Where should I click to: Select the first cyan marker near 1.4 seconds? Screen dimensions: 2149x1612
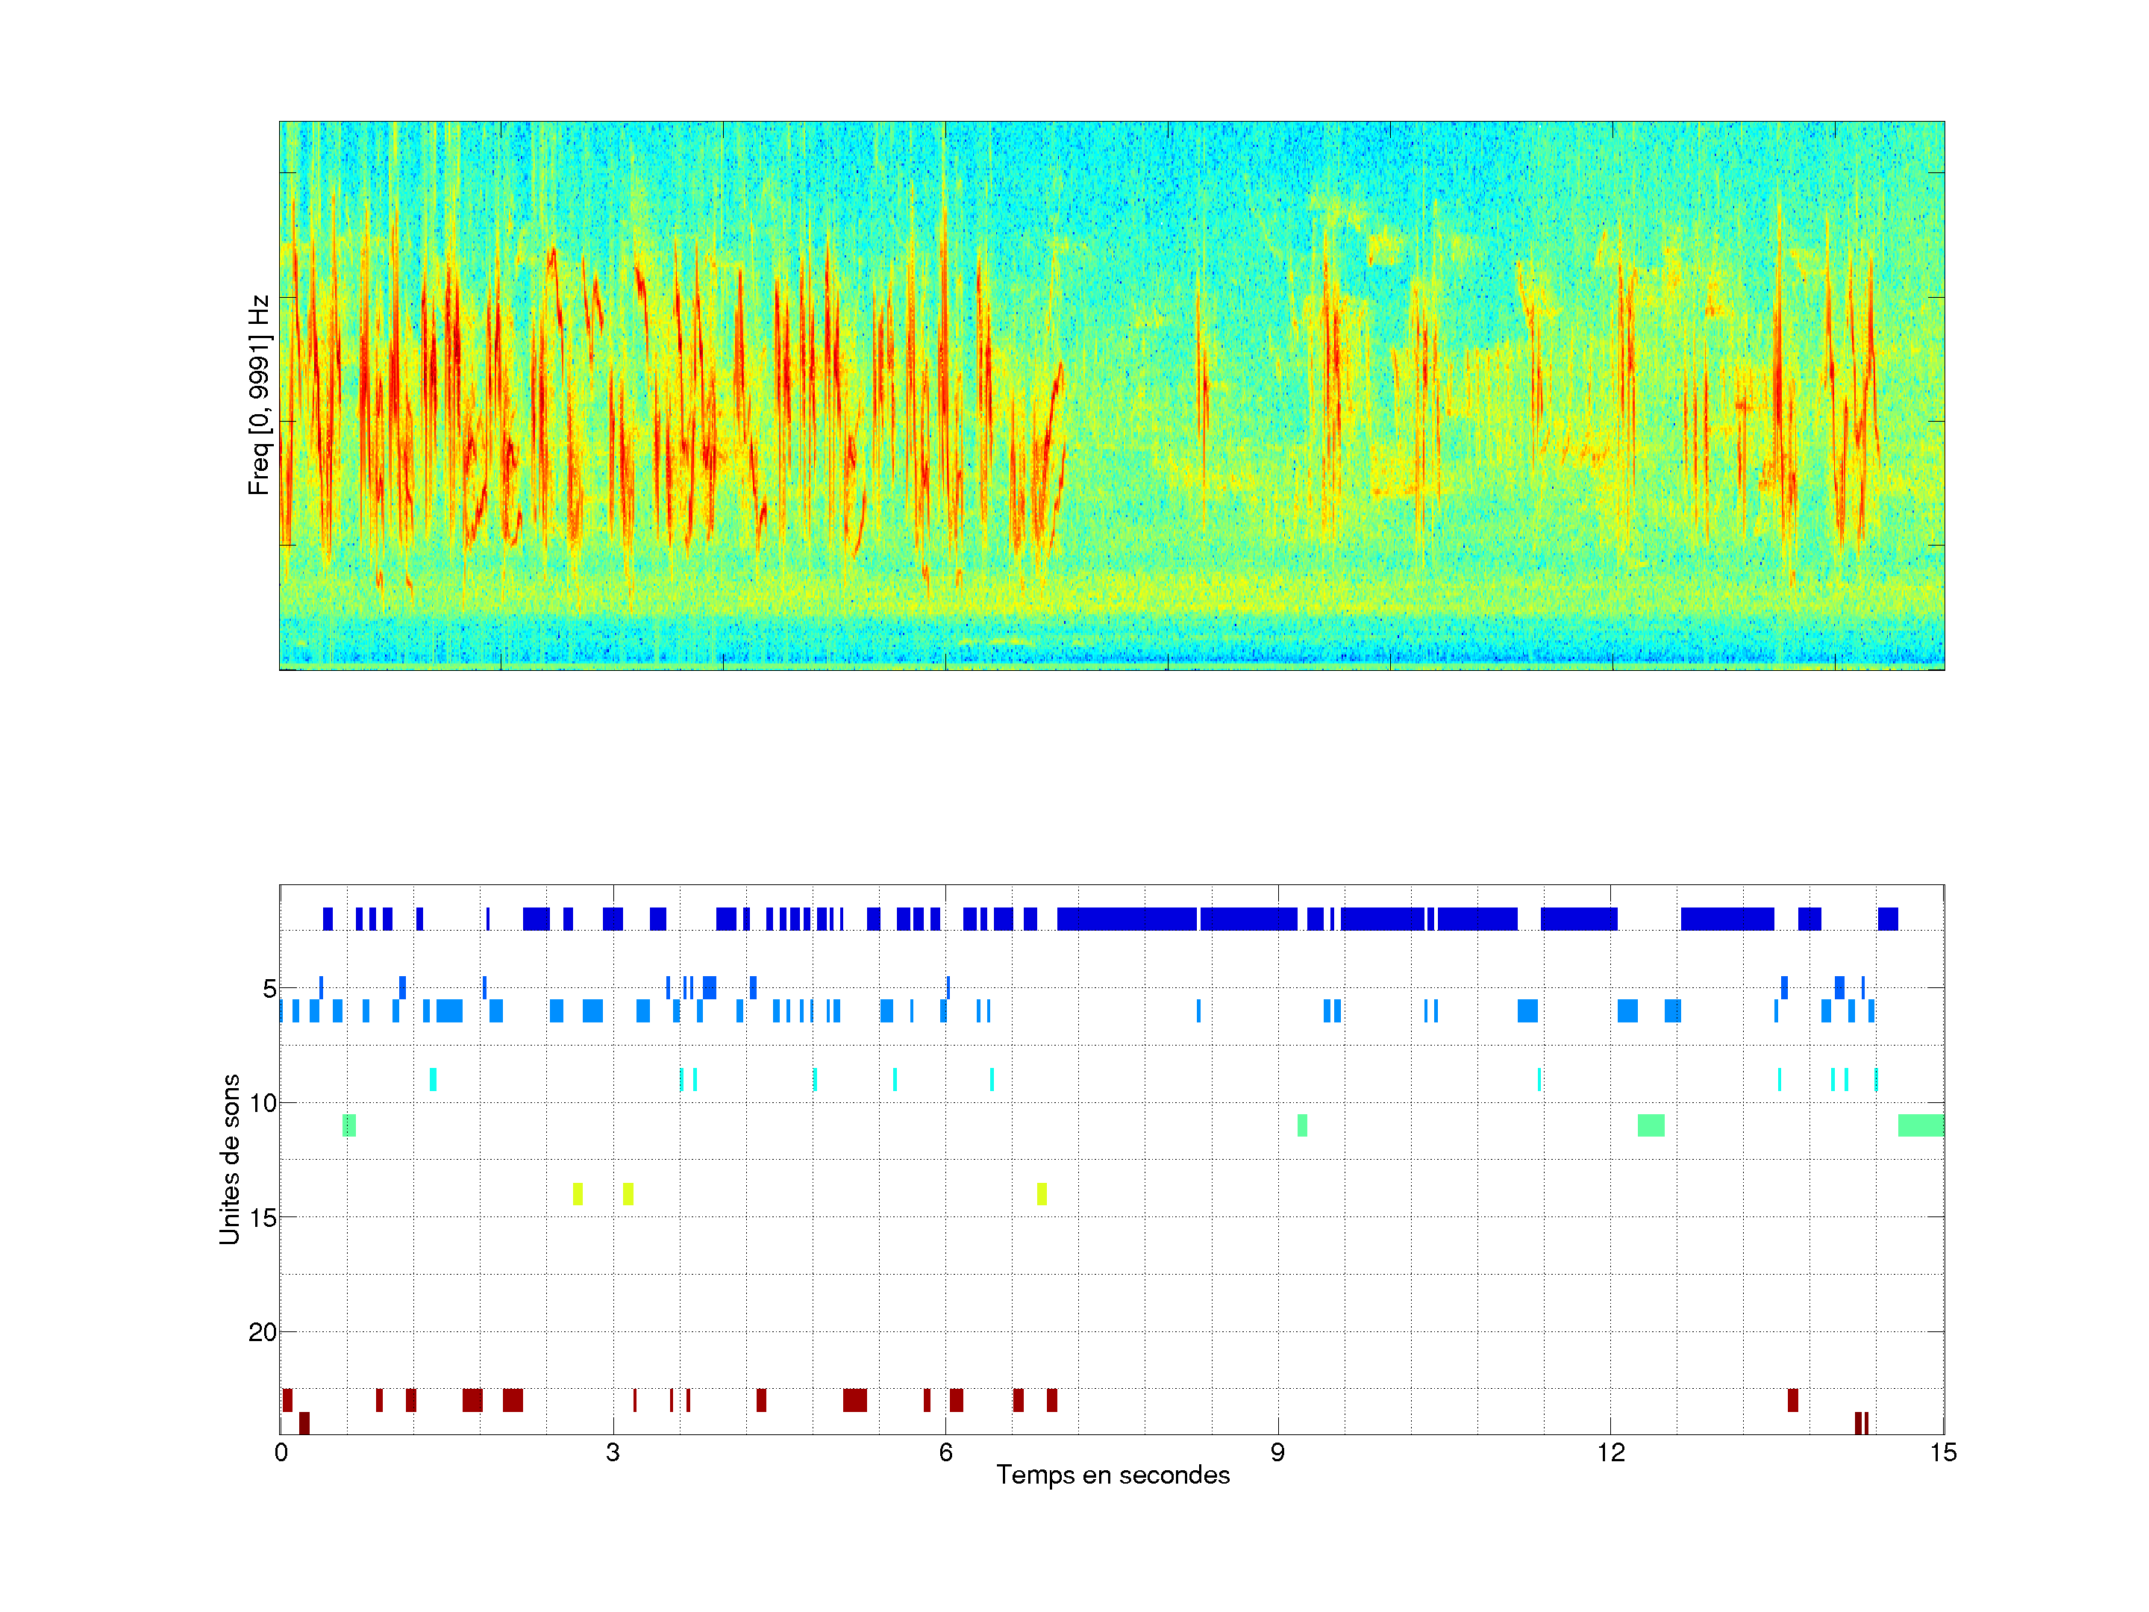tap(432, 1080)
